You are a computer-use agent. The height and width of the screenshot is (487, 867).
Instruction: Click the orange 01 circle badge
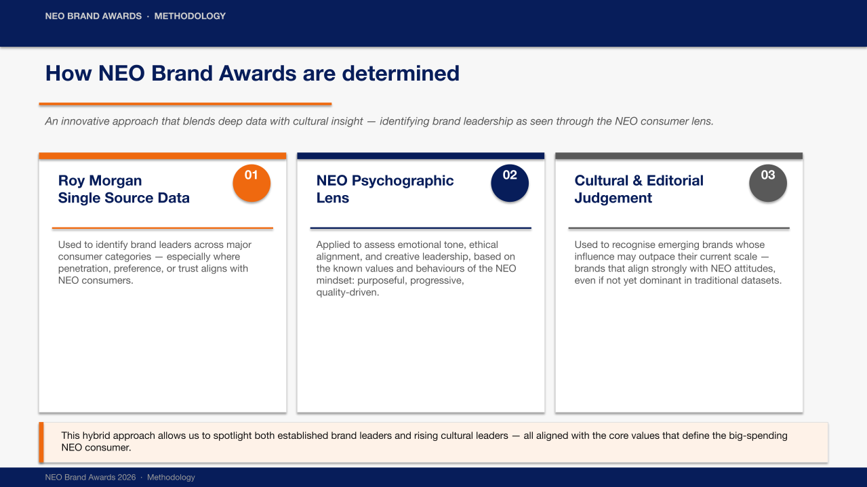coord(251,183)
